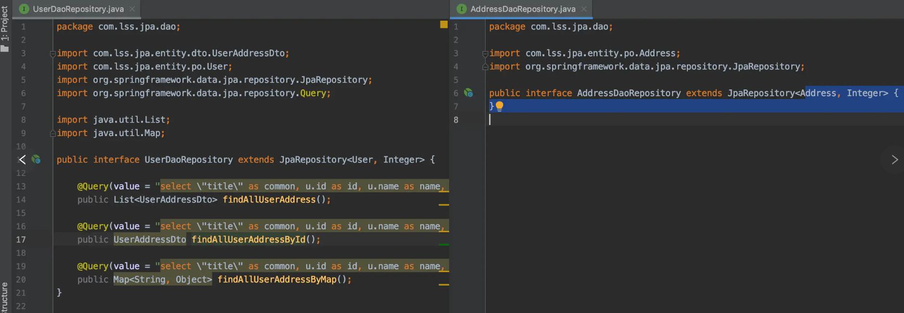Switch to the UserDaoRepository.java tab

click(x=78, y=9)
